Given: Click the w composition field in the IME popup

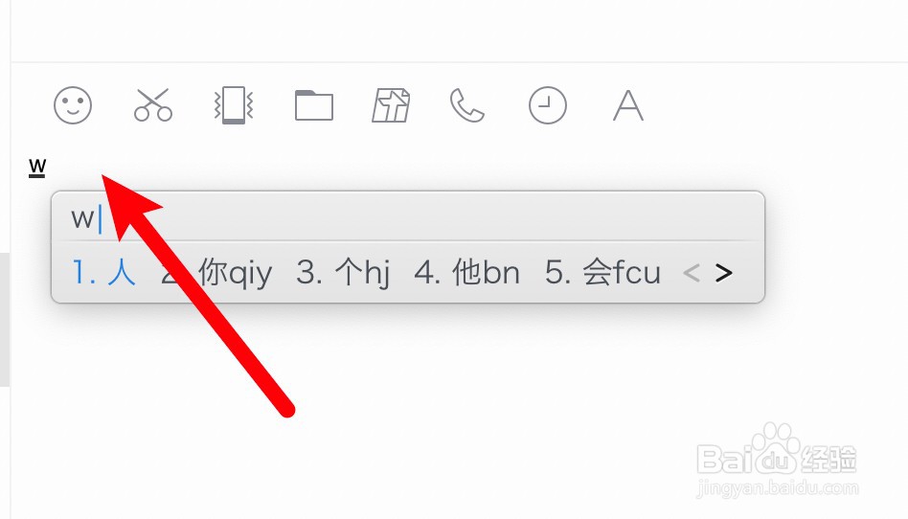Looking at the screenshot, I should coord(408,217).
